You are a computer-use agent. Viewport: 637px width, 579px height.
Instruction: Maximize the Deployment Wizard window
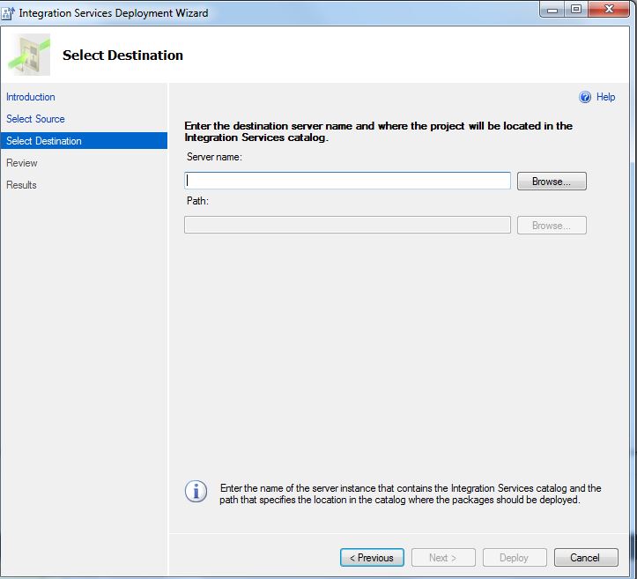pyautogui.click(x=576, y=10)
